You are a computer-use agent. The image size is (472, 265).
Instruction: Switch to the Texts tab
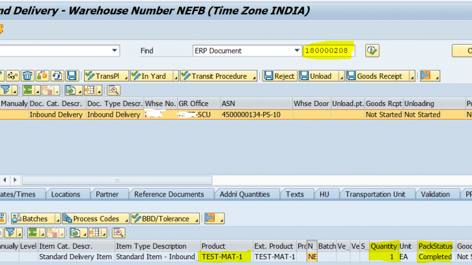(x=295, y=195)
